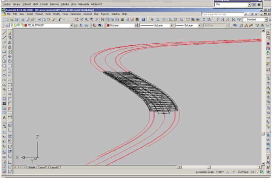Click the New drawing icon
Viewport: 272px width, 178px height.
tap(7, 20)
